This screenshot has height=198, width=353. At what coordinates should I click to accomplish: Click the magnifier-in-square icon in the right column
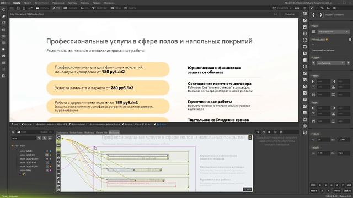pyautogui.click(x=305, y=80)
